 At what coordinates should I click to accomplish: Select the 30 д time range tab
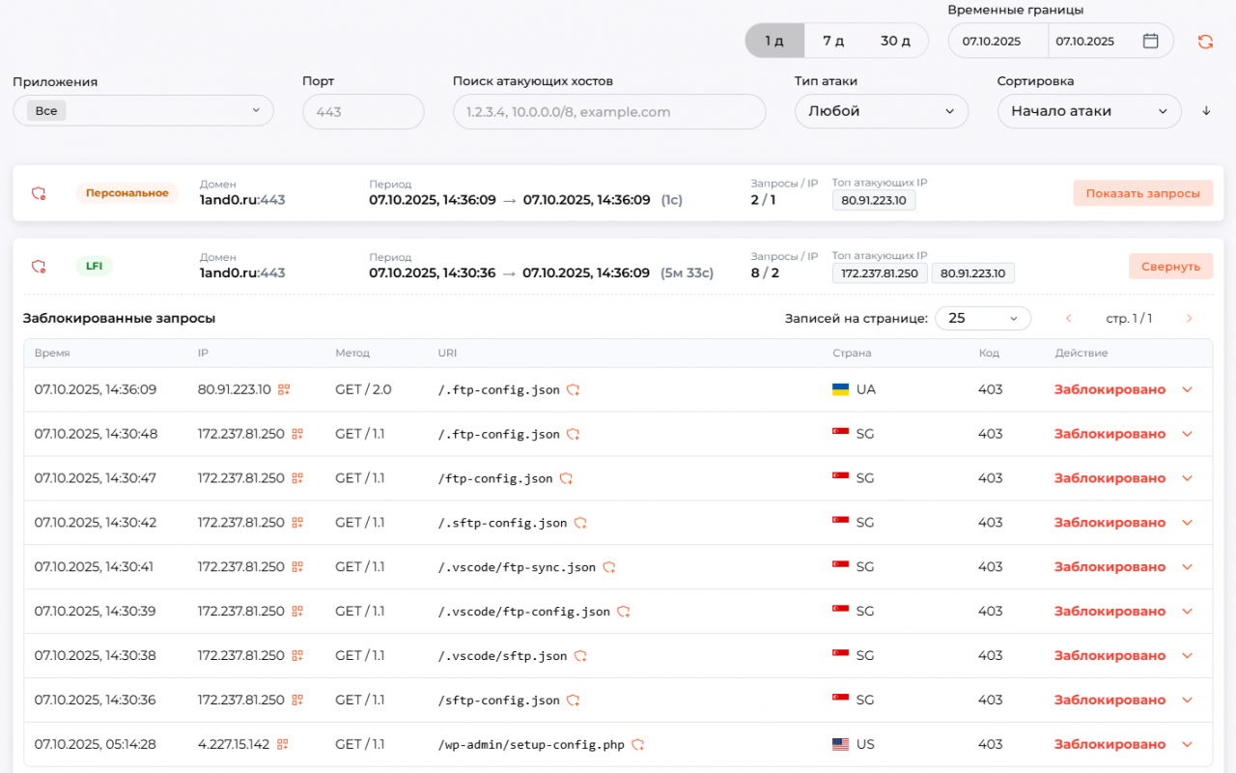895,41
